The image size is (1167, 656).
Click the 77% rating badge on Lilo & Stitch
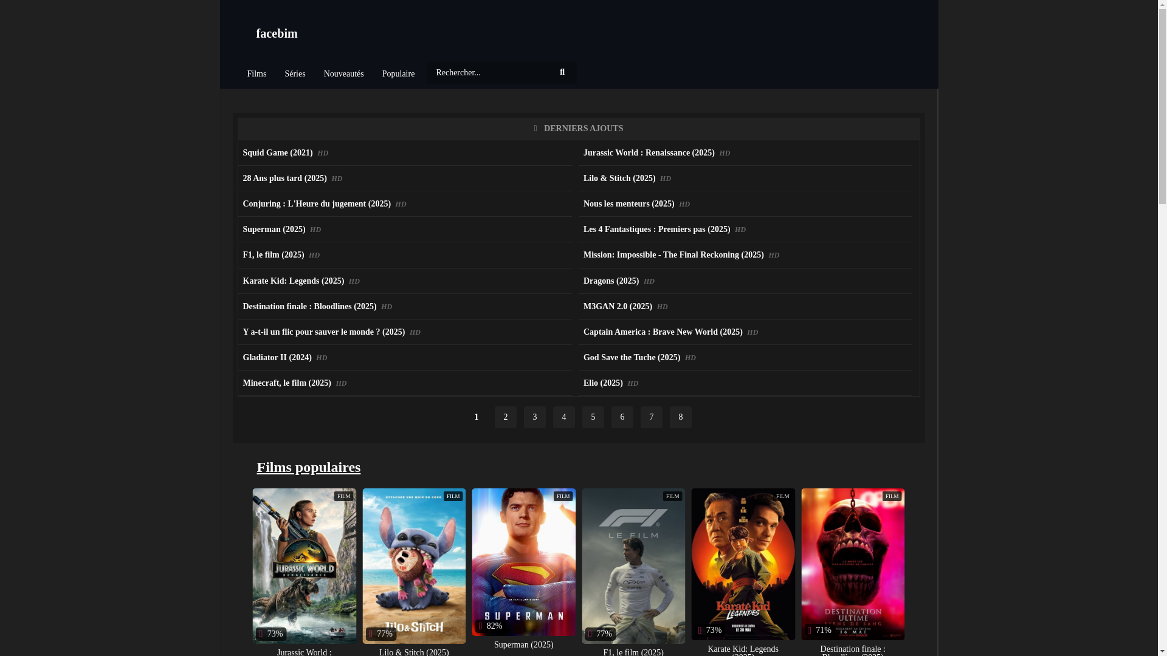(x=381, y=634)
